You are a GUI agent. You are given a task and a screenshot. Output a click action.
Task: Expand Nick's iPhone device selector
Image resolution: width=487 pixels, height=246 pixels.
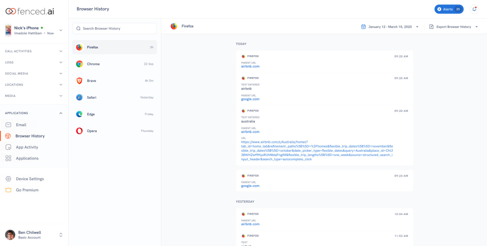click(61, 30)
